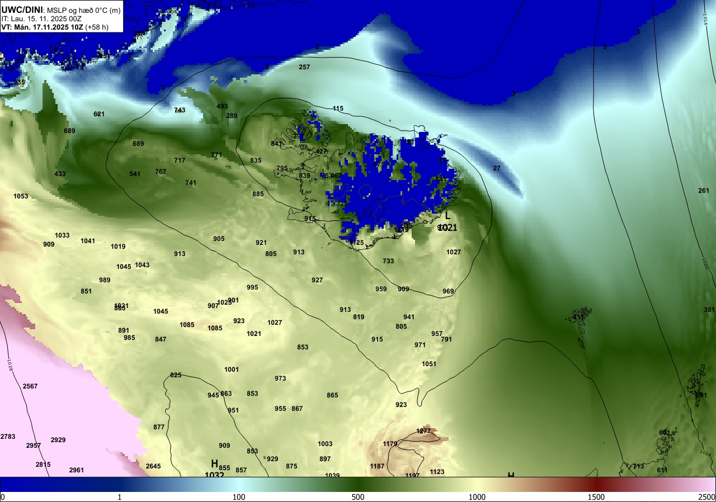Click the 100 label on the color scale
The image size is (716, 502).
pos(239,497)
